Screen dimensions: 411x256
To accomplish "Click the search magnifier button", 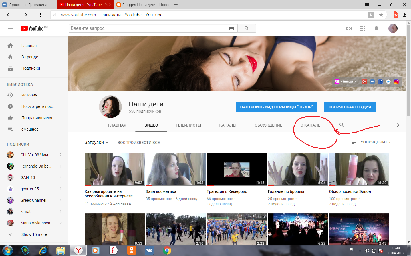I will click(x=247, y=28).
